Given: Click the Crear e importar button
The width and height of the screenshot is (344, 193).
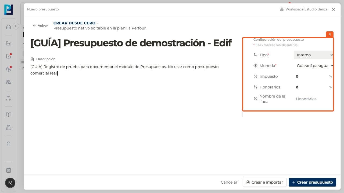Looking at the screenshot, I should pyautogui.click(x=264, y=182).
